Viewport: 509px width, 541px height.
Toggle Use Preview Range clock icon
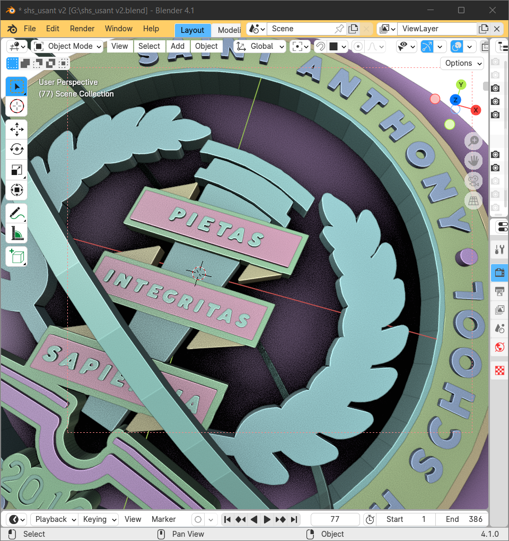370,519
